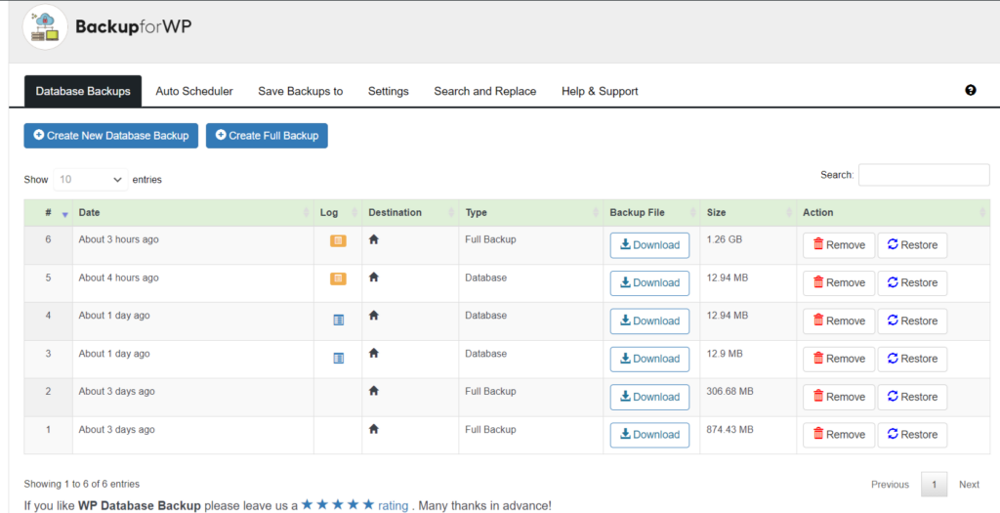This screenshot has height=513, width=1000.
Task: Sort table by Type column
Action: (x=531, y=212)
